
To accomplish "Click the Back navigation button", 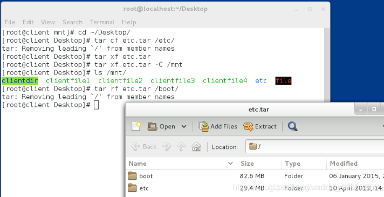I will tap(144, 147).
